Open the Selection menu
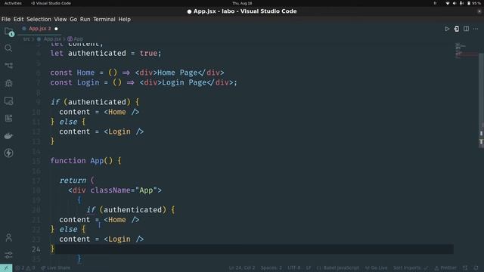 tap(39, 19)
